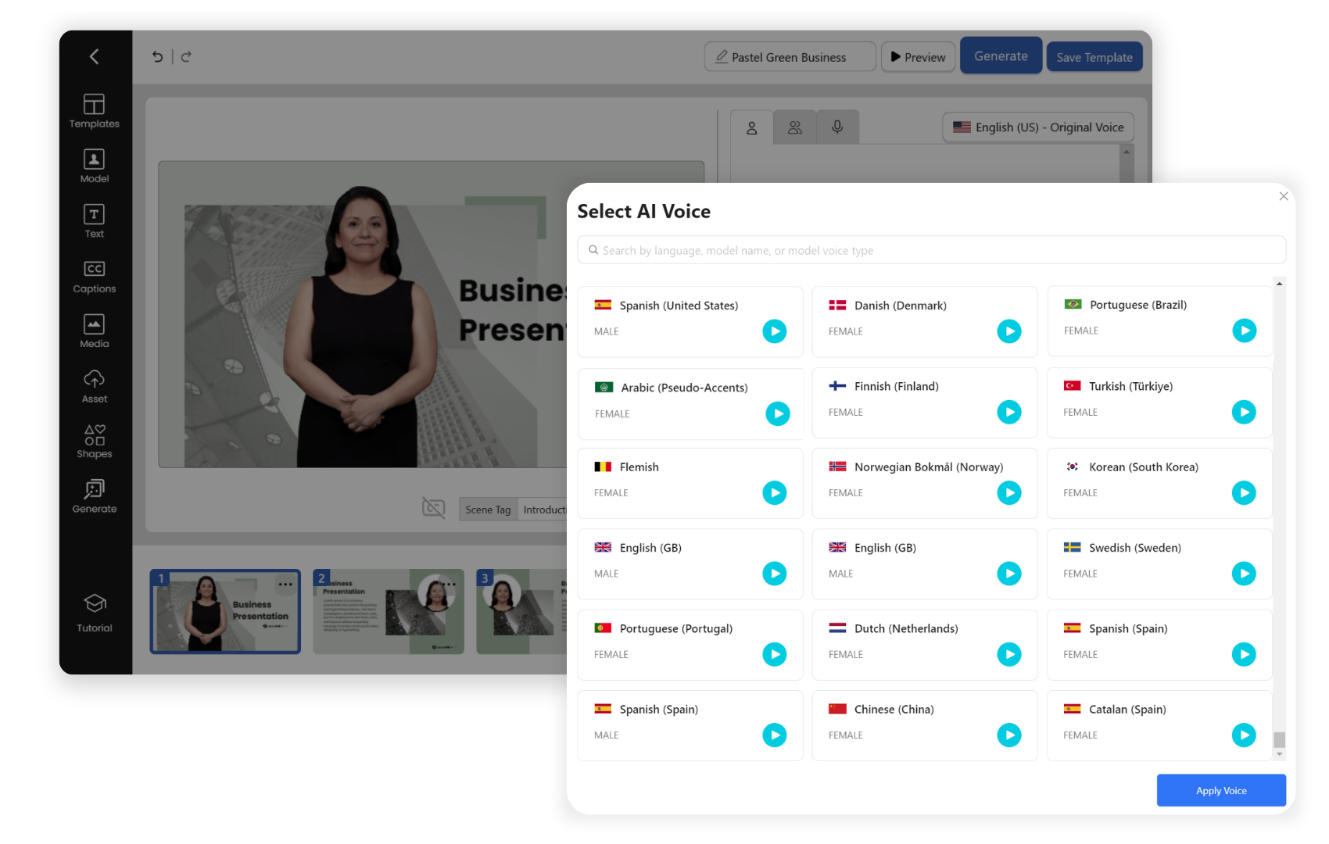
Task: Play Turkish (Türkiye) voice sample
Action: tap(1244, 412)
